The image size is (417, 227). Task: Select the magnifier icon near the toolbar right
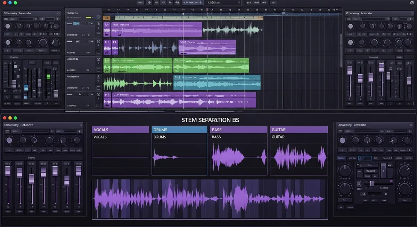tap(178, 3)
